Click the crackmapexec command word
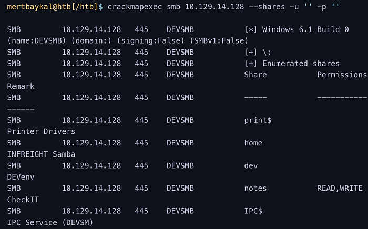Viewport: 368px width, 229px height. (x=135, y=7)
